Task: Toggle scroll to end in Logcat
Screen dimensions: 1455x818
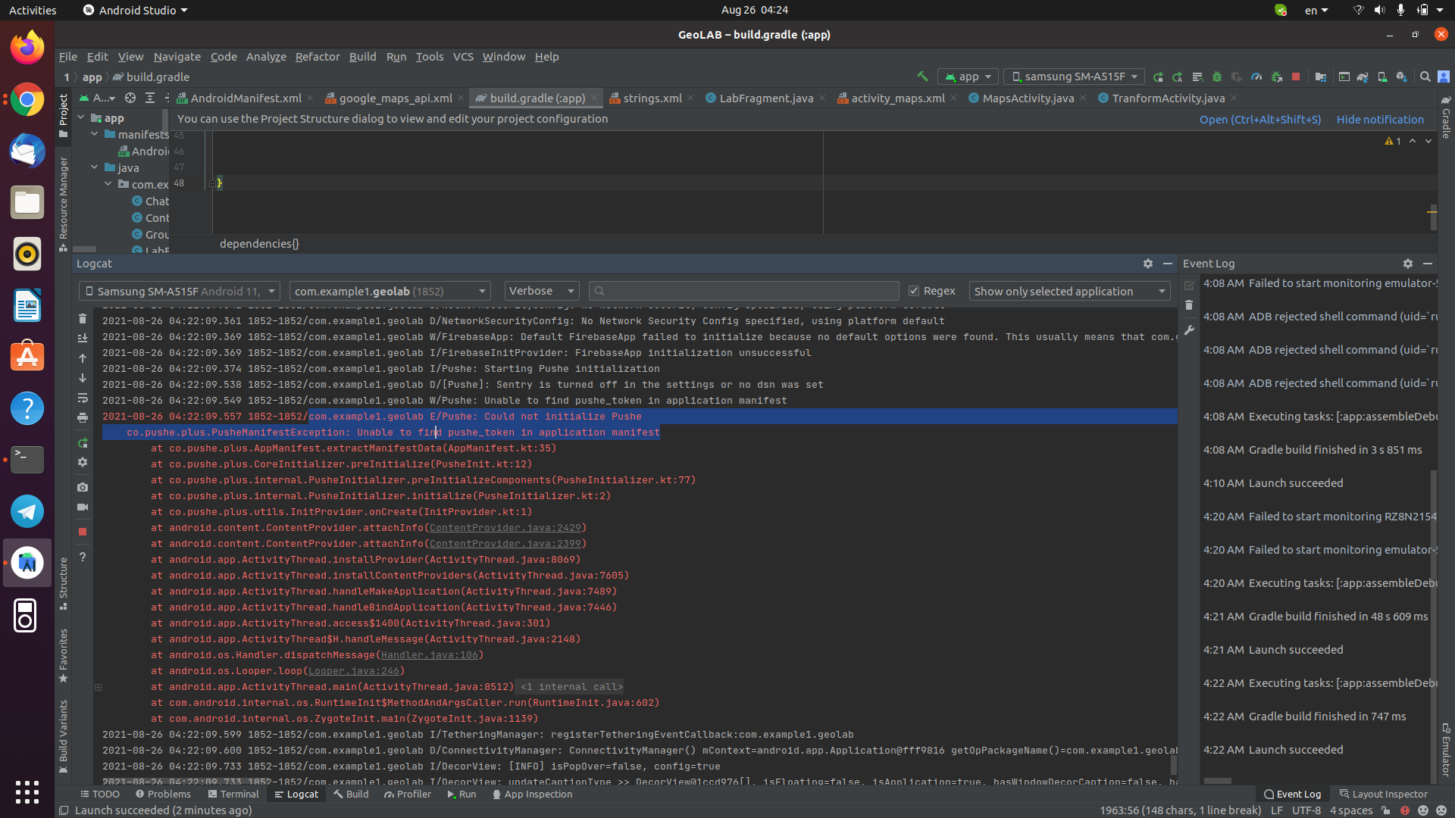Action: [x=82, y=338]
